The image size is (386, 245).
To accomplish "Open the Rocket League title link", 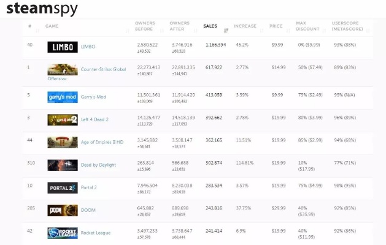I will coord(96,233).
